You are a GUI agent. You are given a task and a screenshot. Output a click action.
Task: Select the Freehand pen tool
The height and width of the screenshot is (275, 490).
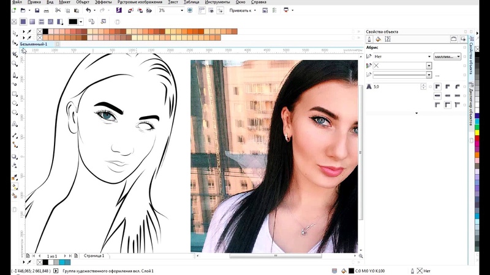14,75
